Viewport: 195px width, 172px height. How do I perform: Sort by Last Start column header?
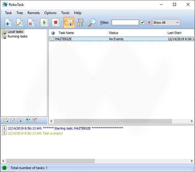click(x=174, y=33)
